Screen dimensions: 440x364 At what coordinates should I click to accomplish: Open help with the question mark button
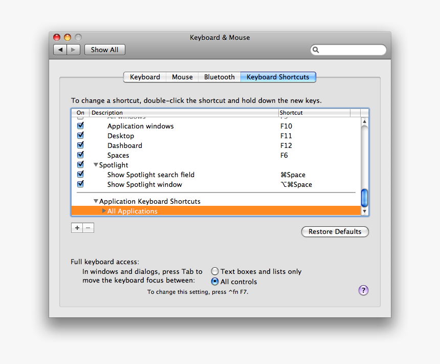(x=363, y=290)
